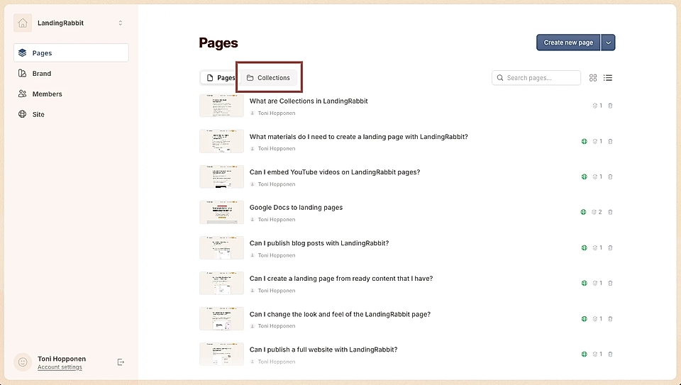This screenshot has width=681, height=385.
Task: Delete the 'Can I publish blog posts' page
Action: point(610,248)
